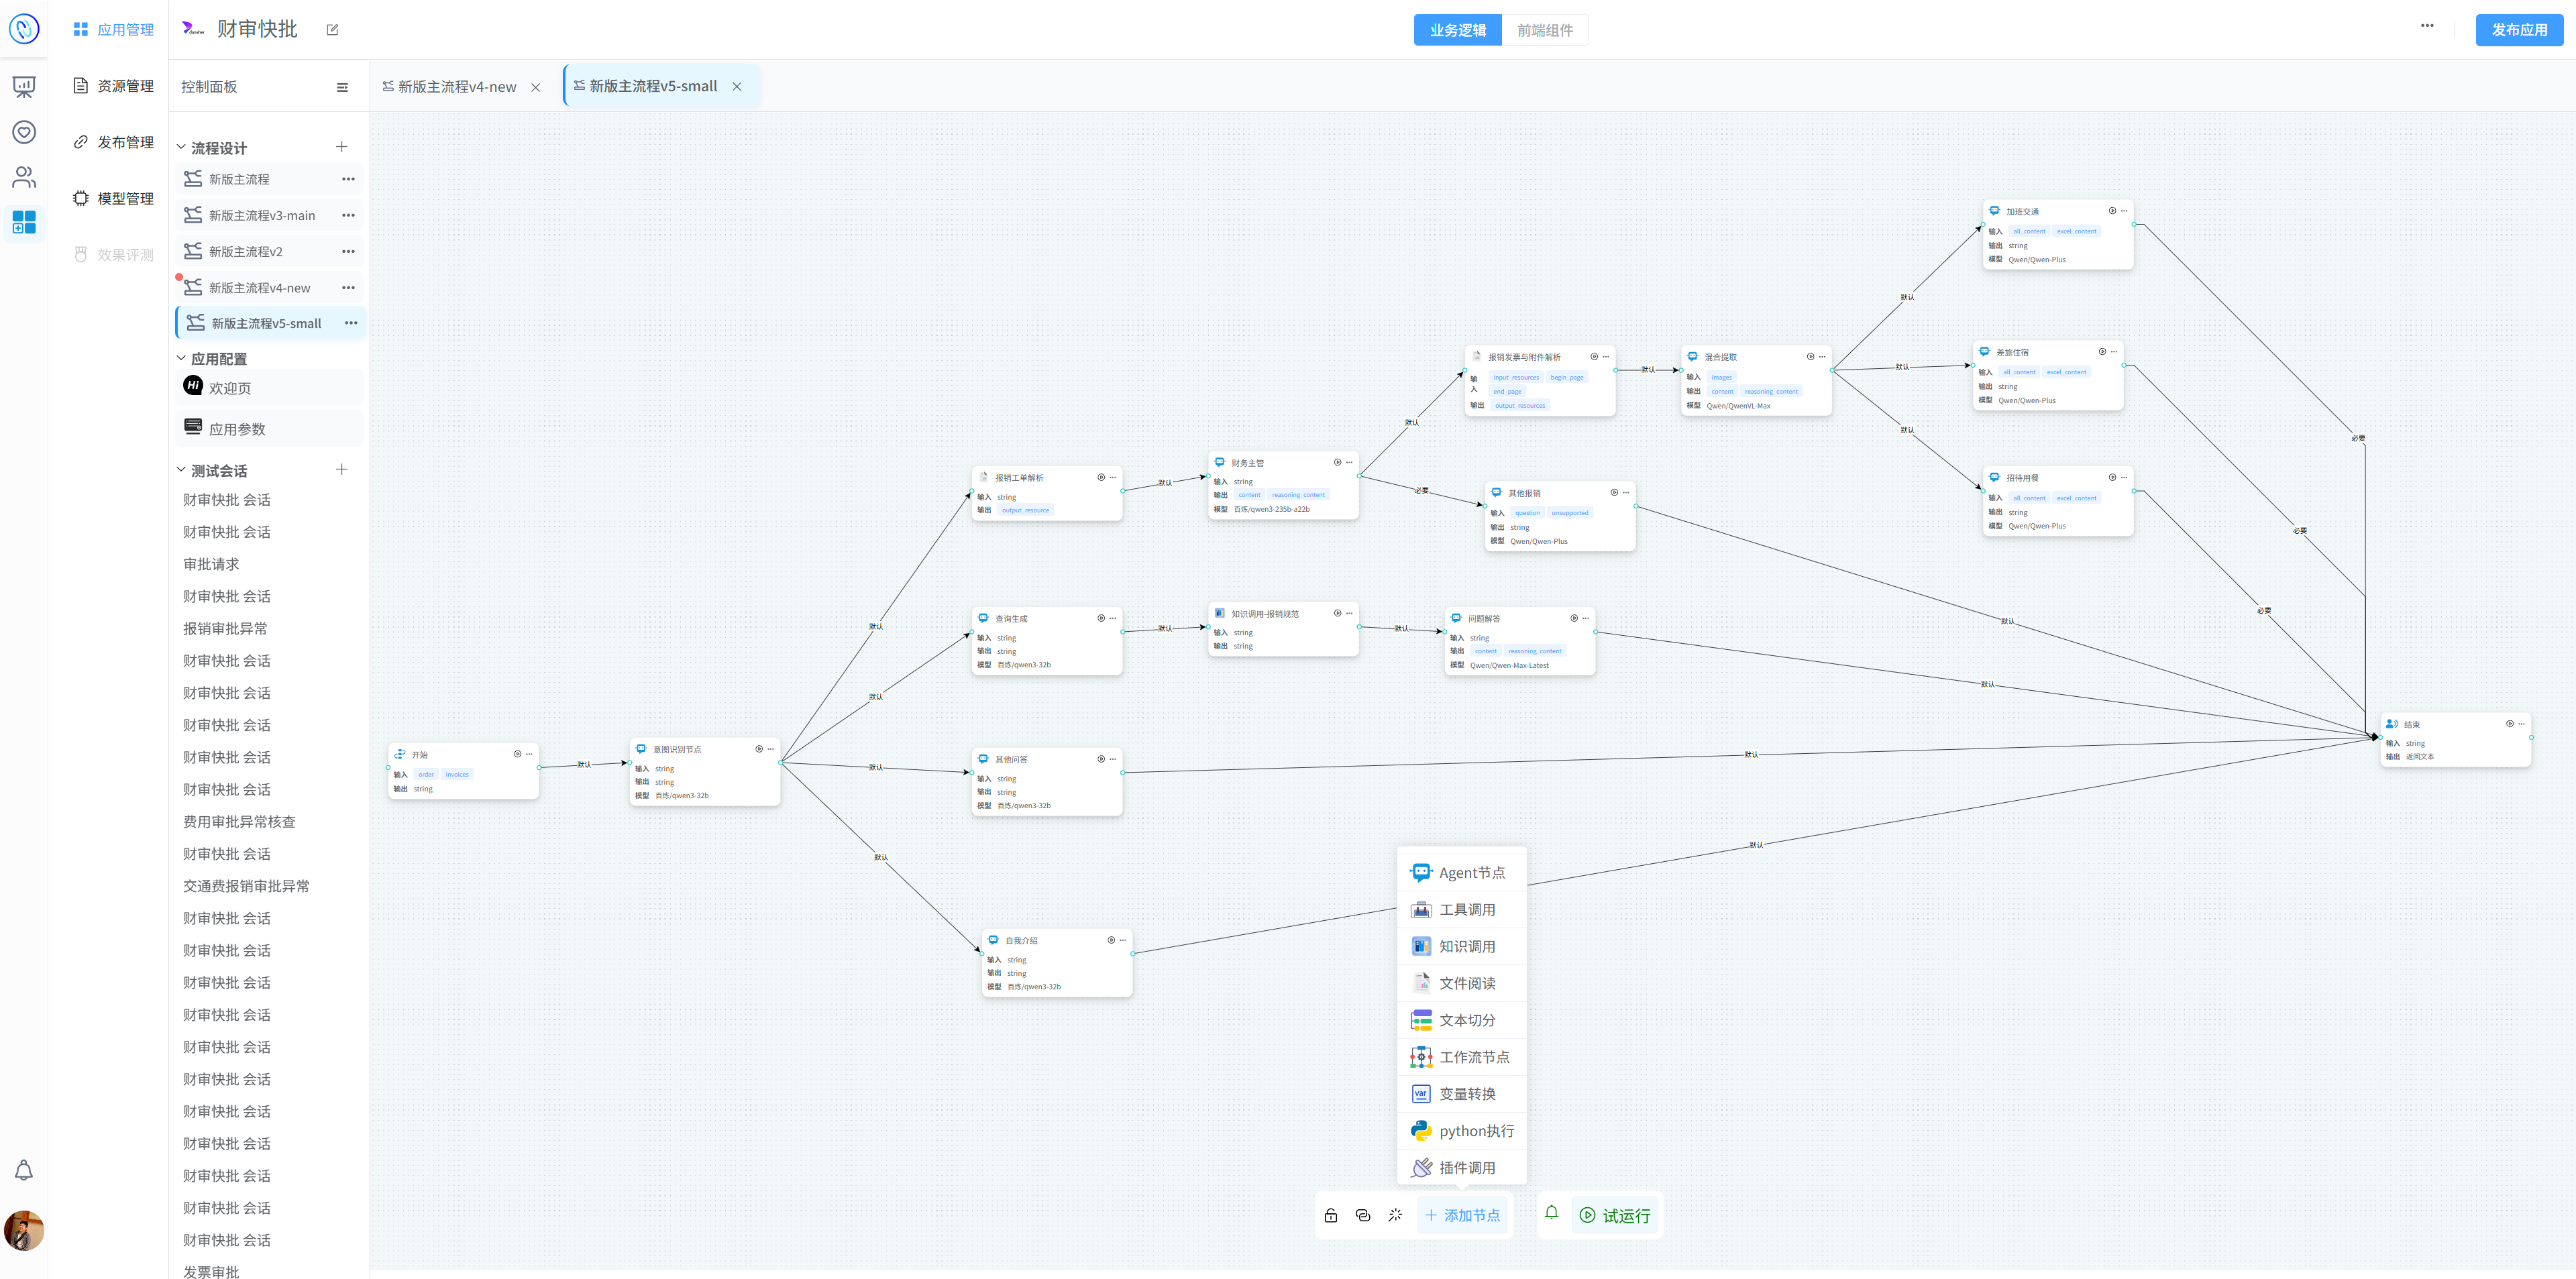Click the 发布应用 publish button

[x=2518, y=30]
